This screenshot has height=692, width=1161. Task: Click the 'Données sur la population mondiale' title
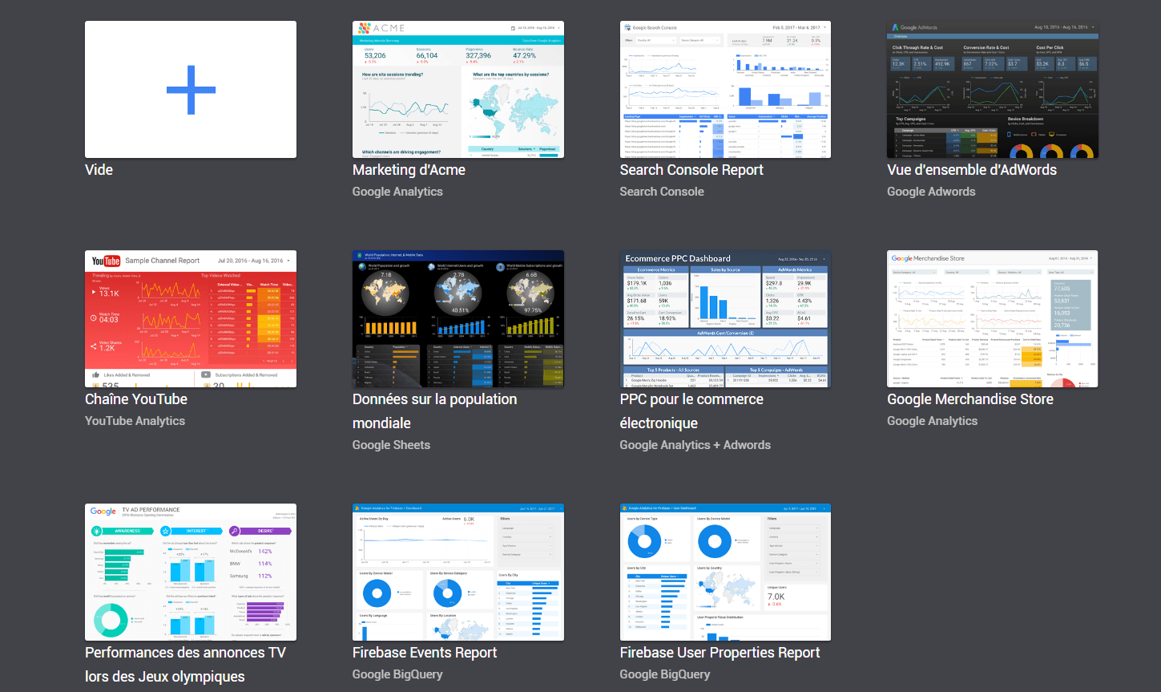435,411
